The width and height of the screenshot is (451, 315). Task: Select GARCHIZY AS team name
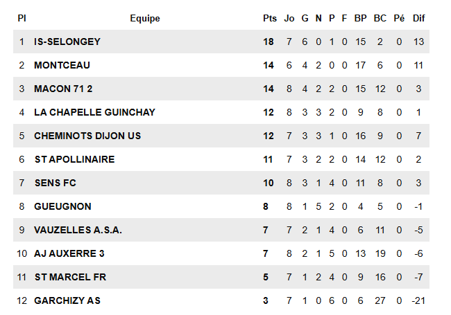point(67,300)
